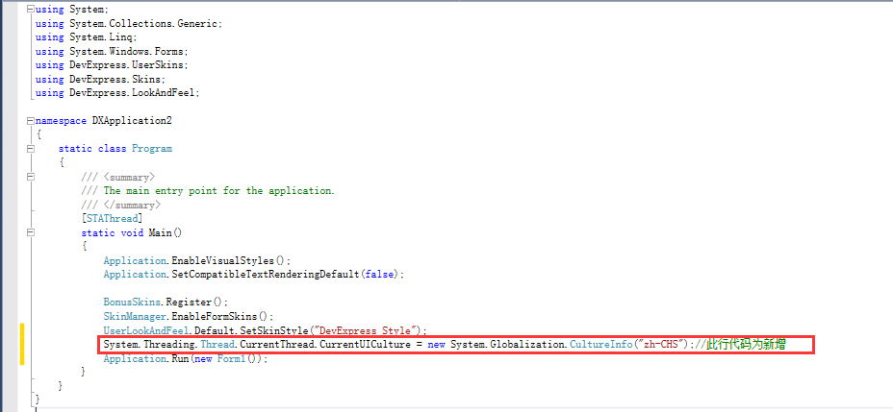Image resolution: width=893 pixels, height=412 pixels.
Task: Collapse the DXApplication2 namespace region
Action: pos(31,121)
